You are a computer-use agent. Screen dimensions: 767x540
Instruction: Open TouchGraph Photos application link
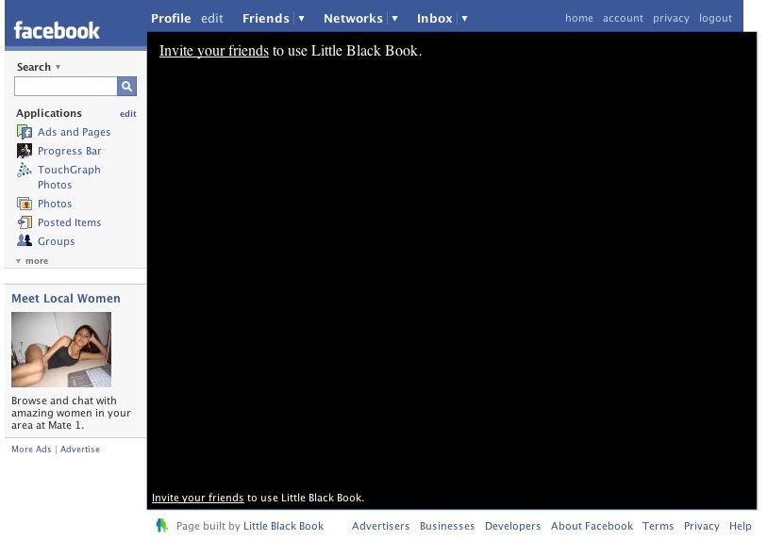coord(69,177)
